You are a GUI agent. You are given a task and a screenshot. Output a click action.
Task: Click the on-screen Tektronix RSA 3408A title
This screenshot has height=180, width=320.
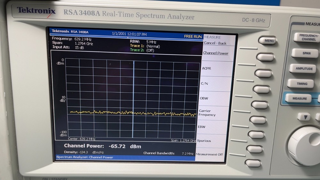click(x=70, y=31)
